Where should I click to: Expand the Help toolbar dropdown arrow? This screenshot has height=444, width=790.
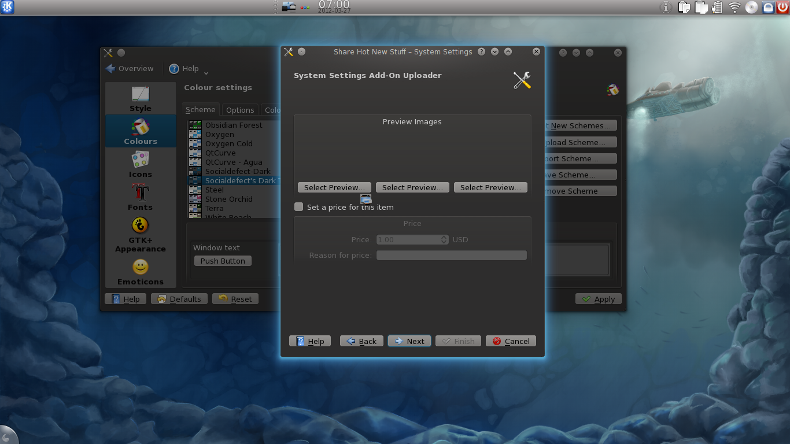click(206, 73)
